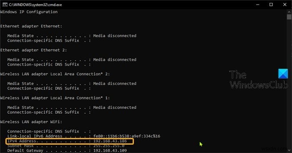Click 'Wireless LAN adapter WiFi:' heading

click(x=31, y=122)
